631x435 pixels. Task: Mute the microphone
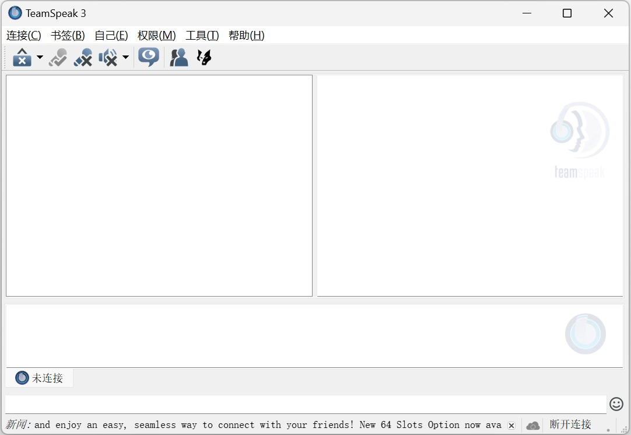tap(83, 57)
